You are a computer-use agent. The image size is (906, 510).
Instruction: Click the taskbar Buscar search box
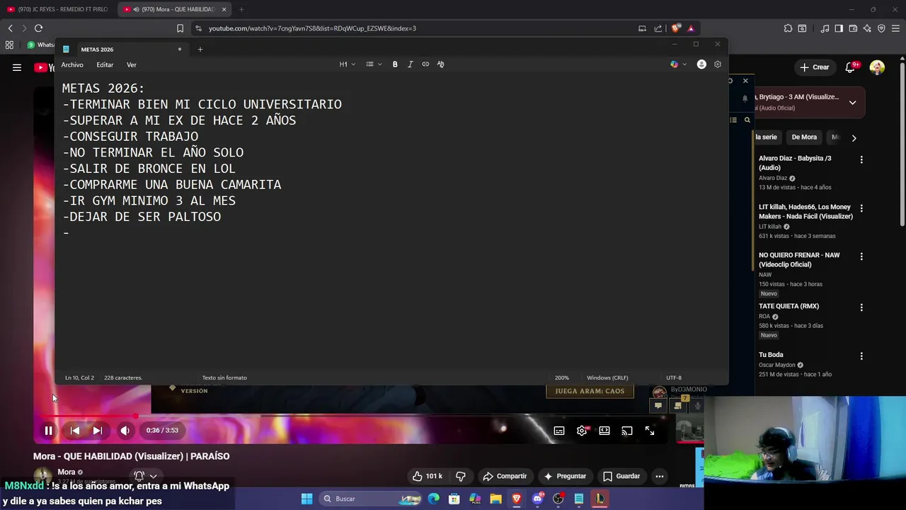373,499
